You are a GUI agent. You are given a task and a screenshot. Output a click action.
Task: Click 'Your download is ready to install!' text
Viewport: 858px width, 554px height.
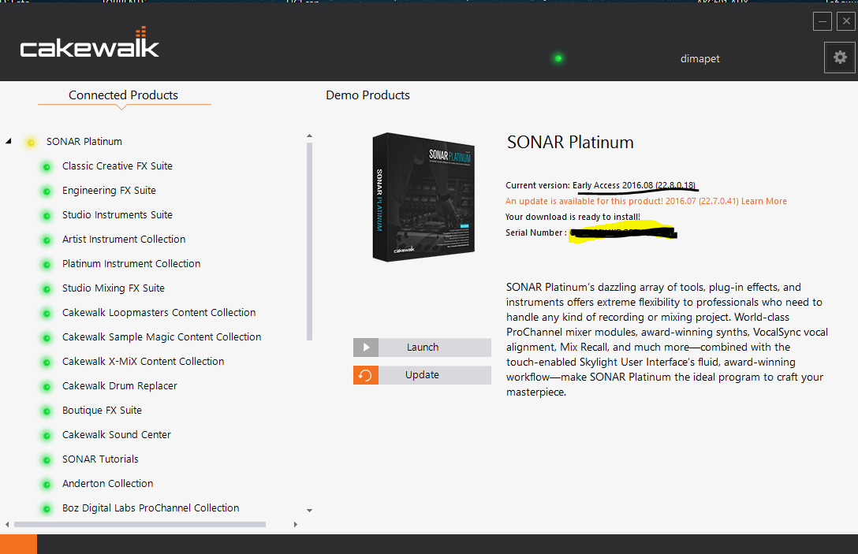pyautogui.click(x=573, y=218)
